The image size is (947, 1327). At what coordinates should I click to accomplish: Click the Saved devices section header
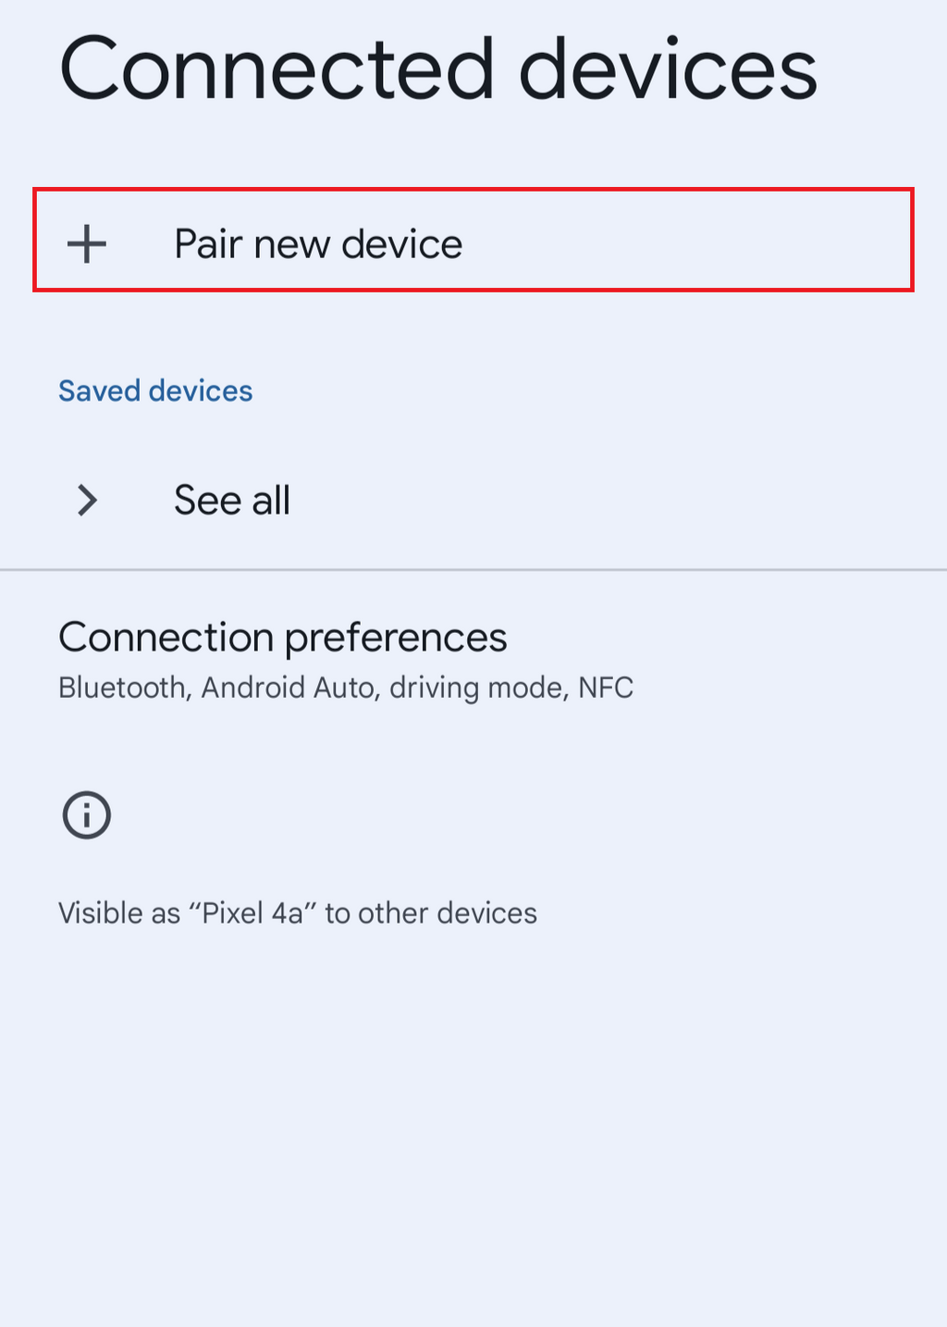point(155,391)
